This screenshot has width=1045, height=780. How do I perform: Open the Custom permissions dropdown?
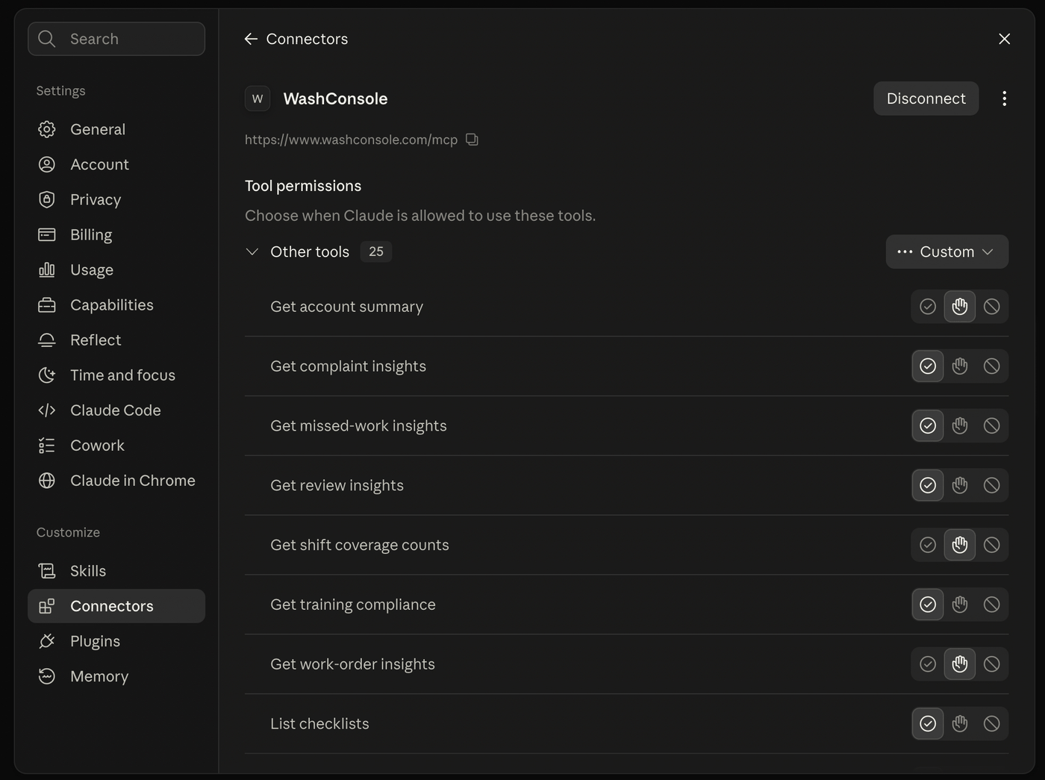click(946, 252)
